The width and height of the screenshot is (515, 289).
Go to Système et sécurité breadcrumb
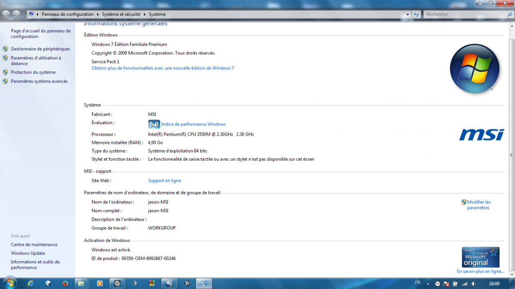121,14
